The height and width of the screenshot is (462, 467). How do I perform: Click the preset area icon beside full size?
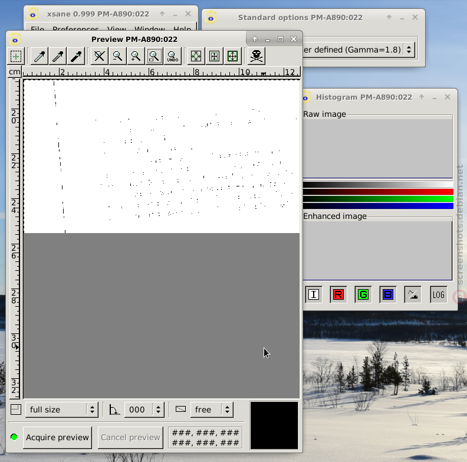pyautogui.click(x=16, y=409)
